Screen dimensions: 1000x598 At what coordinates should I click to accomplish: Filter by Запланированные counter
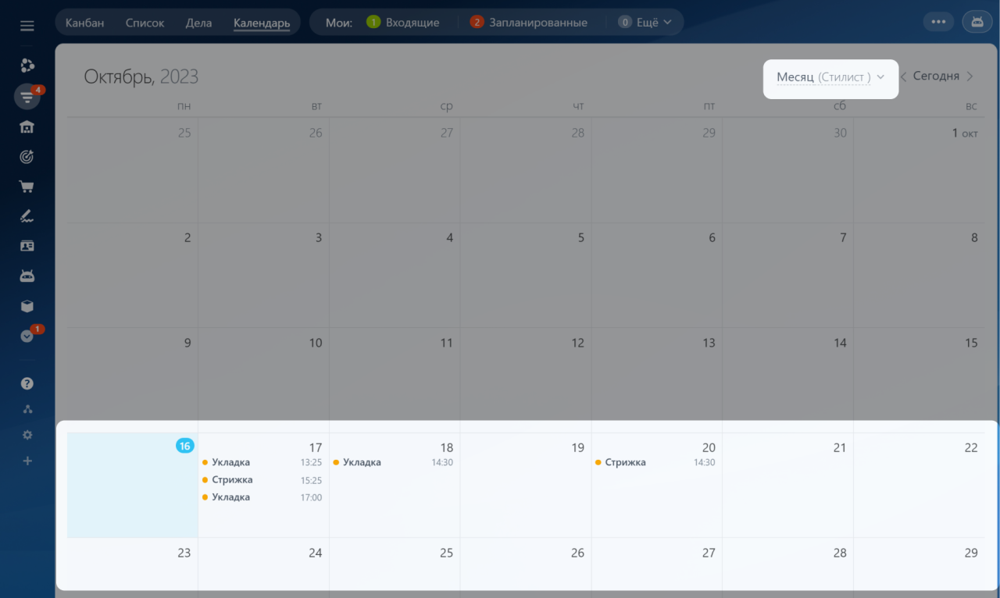[529, 23]
